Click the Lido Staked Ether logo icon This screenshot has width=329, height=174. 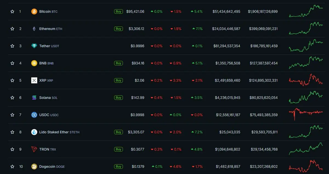point(34,132)
